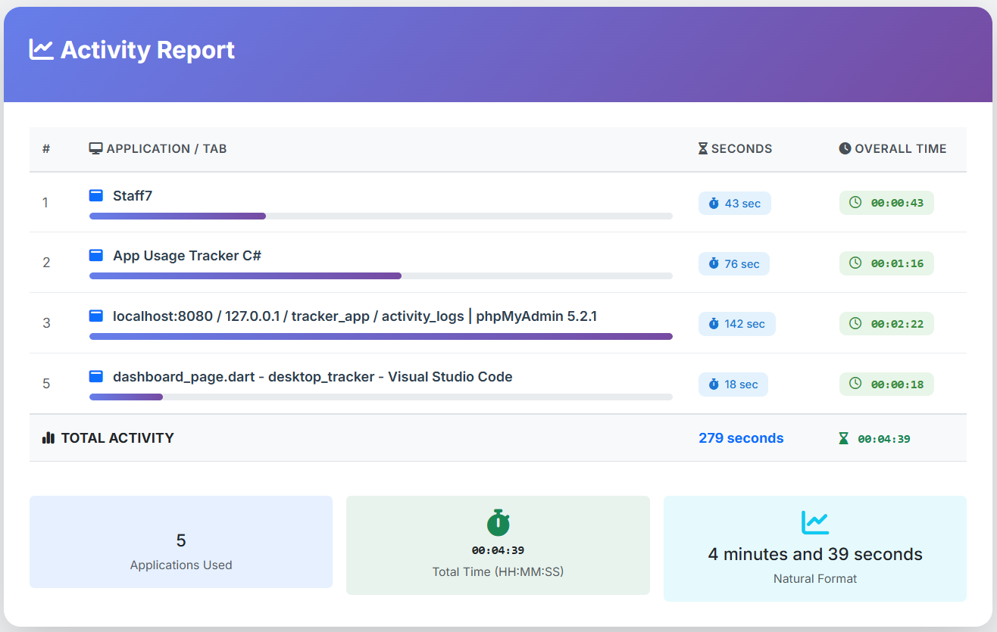Select the 43 sec badge

[734, 204]
